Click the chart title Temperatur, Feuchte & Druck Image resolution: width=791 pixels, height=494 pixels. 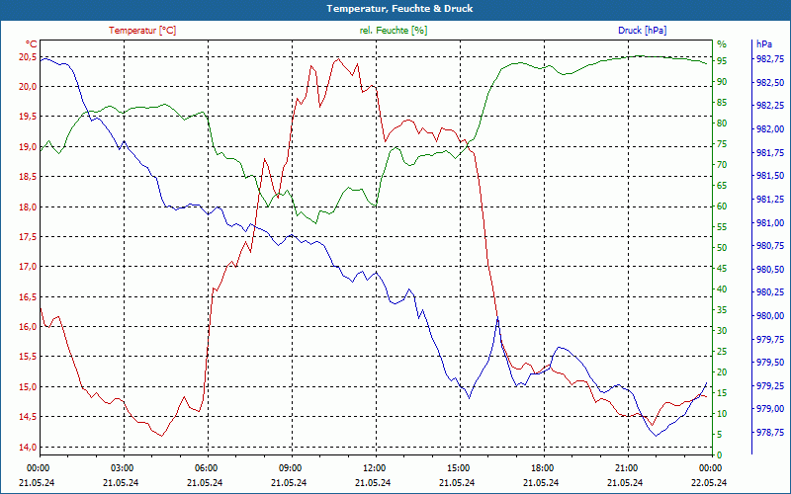click(x=399, y=9)
